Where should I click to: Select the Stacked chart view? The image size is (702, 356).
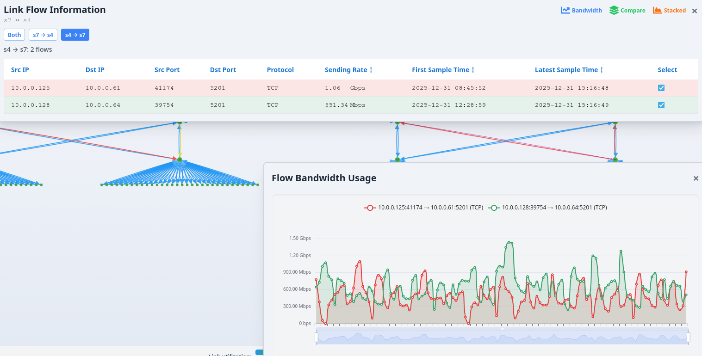pos(669,10)
